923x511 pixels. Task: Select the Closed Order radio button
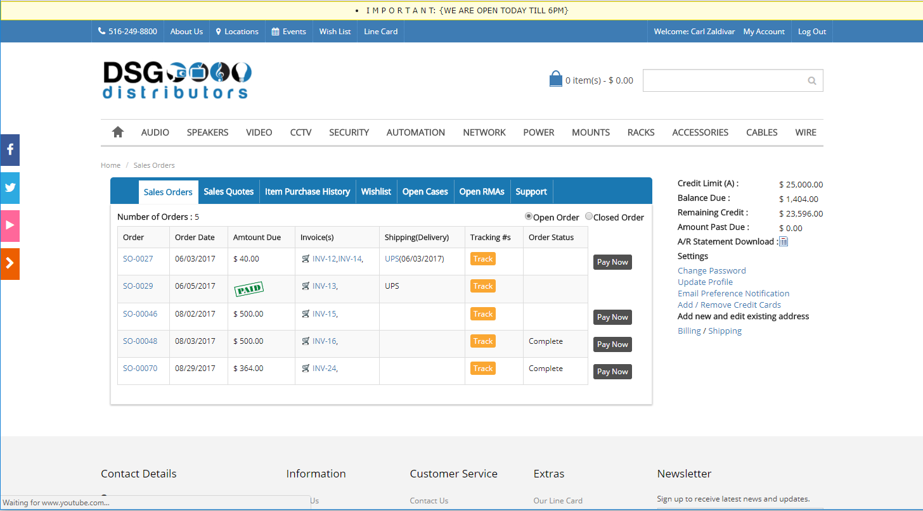coord(589,217)
